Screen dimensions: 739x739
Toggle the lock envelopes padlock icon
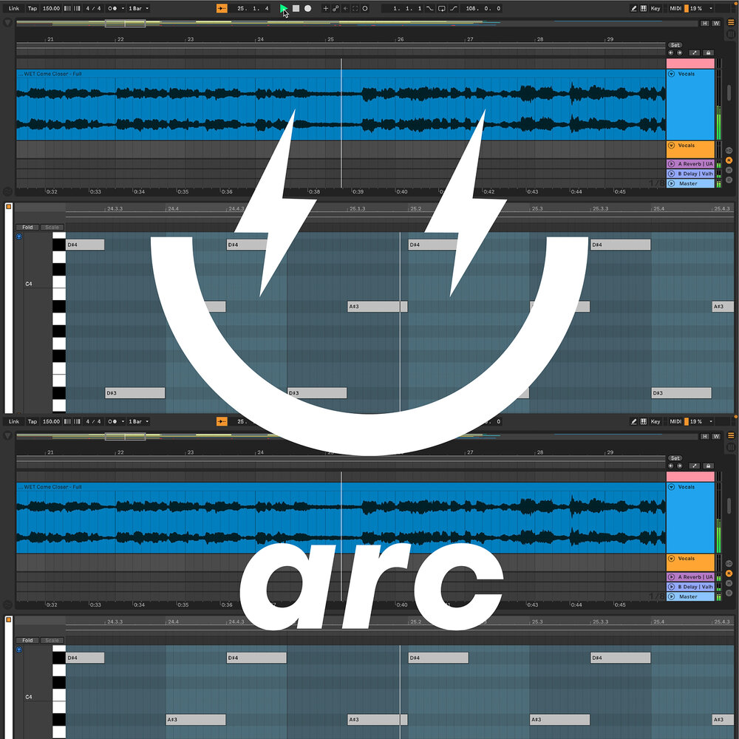point(708,52)
